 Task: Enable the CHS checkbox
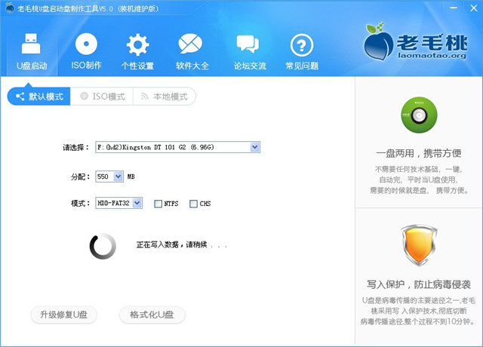pos(193,204)
